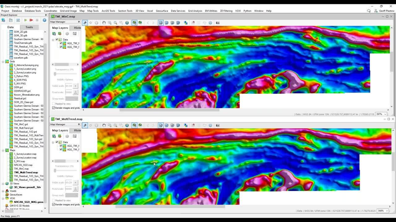Screen dimensions: 396x222
Task: Click the blue help icon in Project Explorer toolbar
Action: click(44, 20)
